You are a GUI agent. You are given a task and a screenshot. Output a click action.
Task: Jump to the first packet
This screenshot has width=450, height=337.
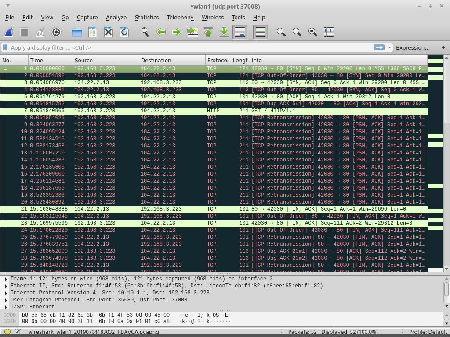point(208,32)
